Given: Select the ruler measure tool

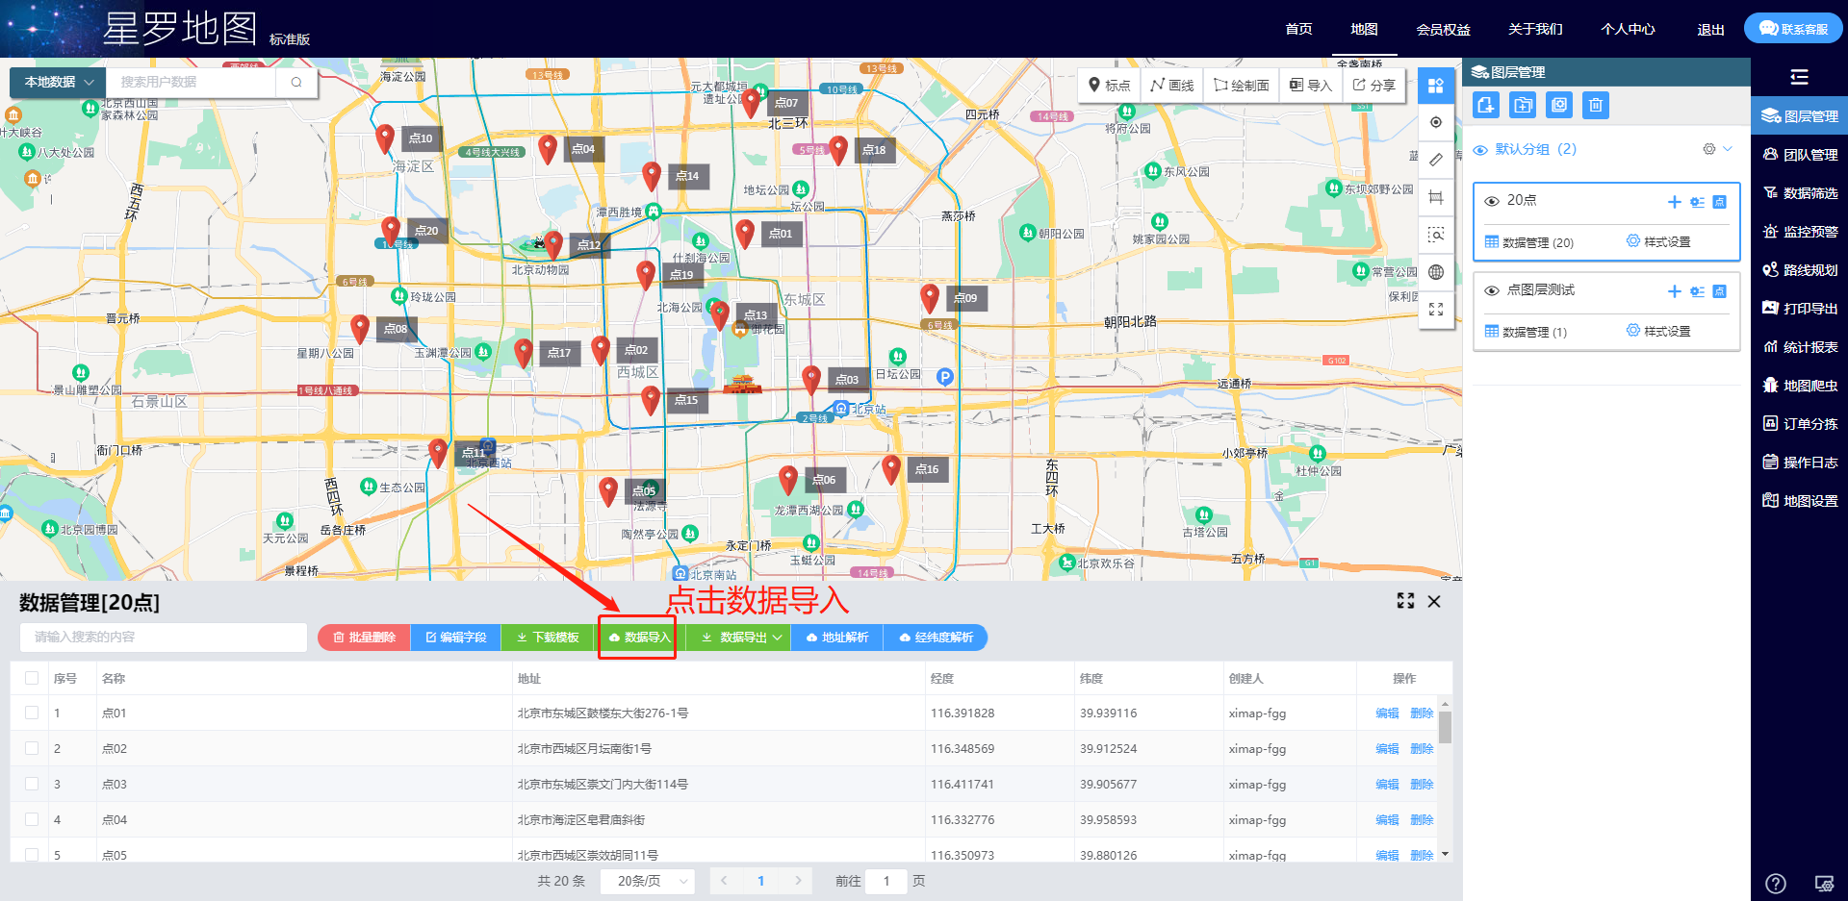Looking at the screenshot, I should tap(1436, 160).
